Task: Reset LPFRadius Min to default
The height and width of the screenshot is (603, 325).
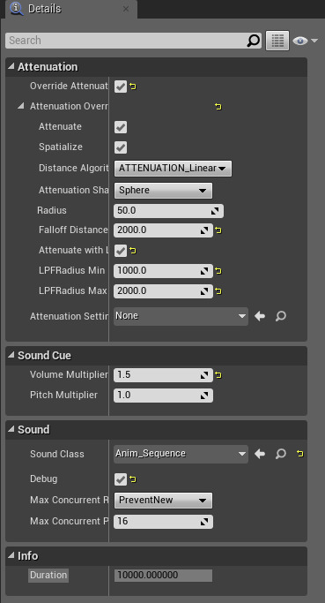Action: pos(218,271)
